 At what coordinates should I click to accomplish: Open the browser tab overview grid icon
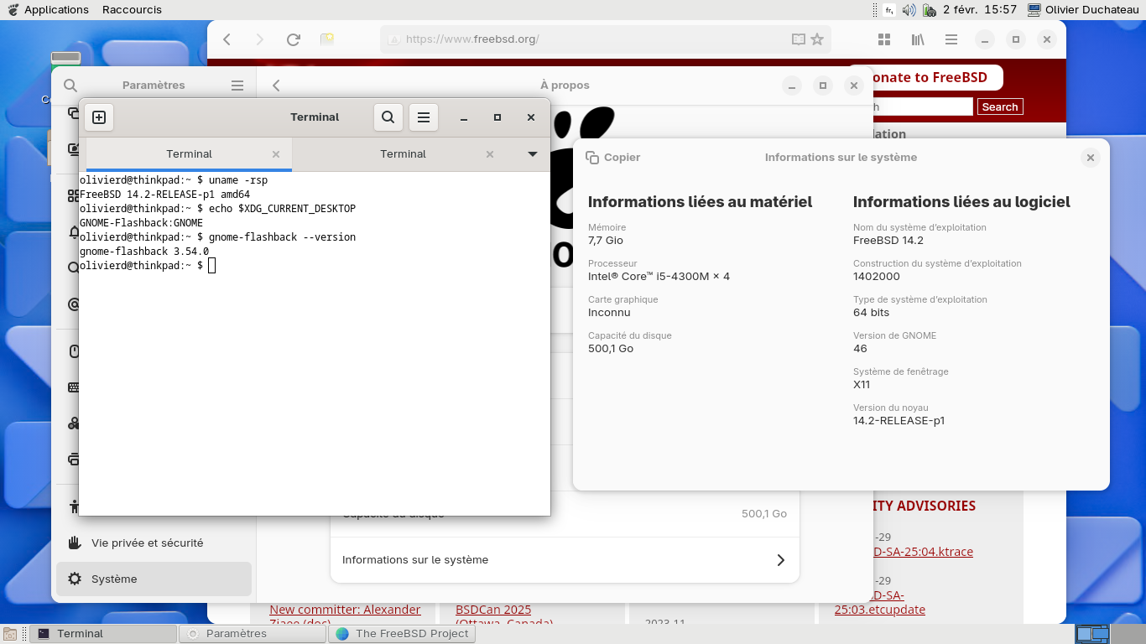pos(883,39)
